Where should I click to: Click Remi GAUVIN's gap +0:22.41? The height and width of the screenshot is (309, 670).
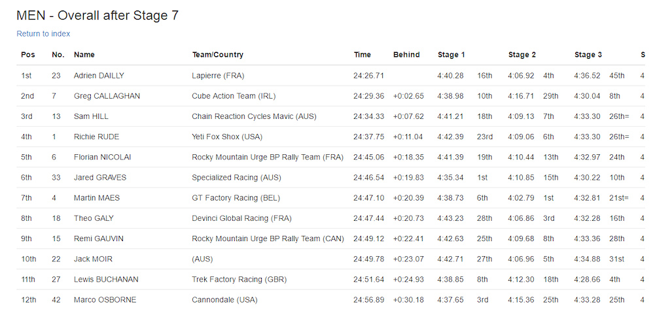[408, 239]
